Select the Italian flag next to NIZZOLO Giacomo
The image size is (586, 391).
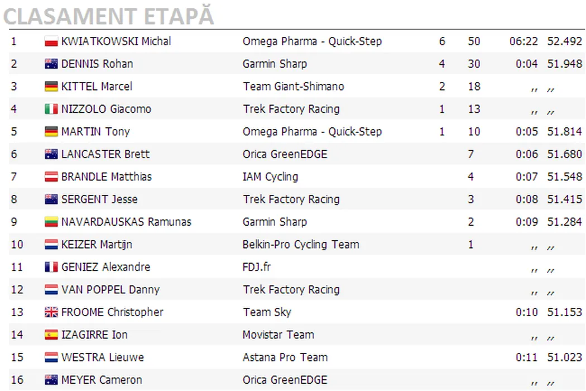tap(51, 109)
